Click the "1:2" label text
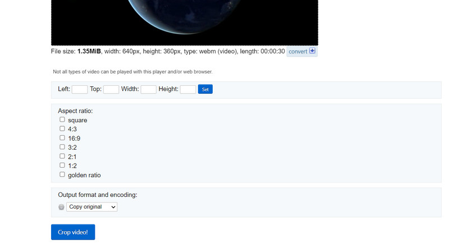This screenshot has width=449, height=244. pos(72,166)
